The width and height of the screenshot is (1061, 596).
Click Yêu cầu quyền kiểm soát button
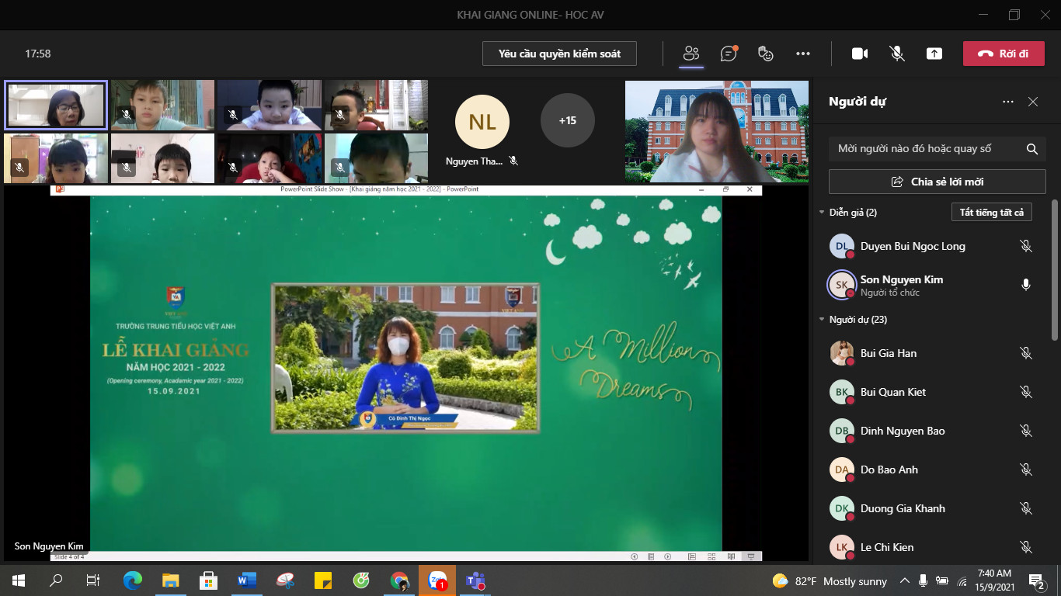559,54
